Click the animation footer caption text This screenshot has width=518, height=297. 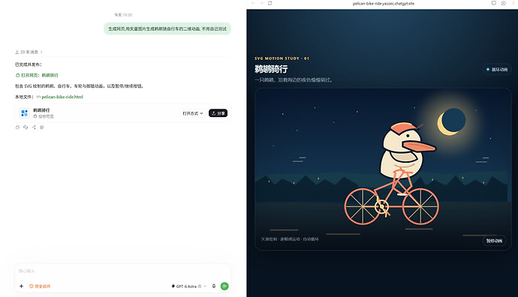(290, 239)
